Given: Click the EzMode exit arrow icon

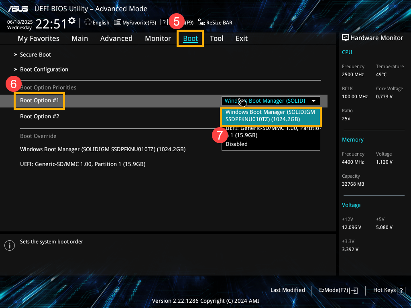Looking at the screenshot, I should 354,290.
